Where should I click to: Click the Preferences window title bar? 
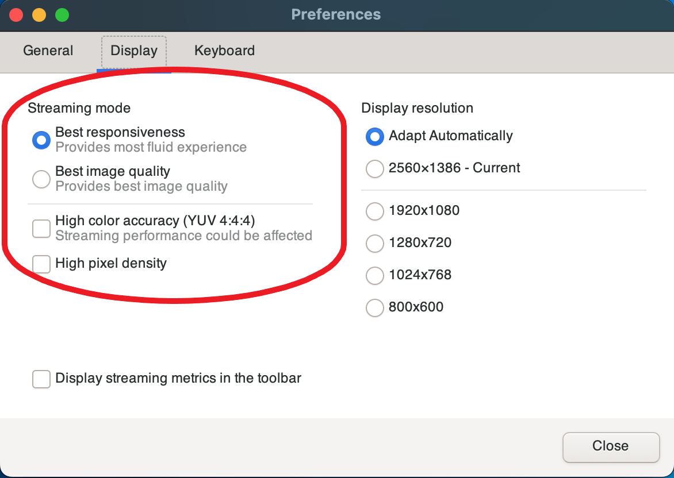click(336, 15)
